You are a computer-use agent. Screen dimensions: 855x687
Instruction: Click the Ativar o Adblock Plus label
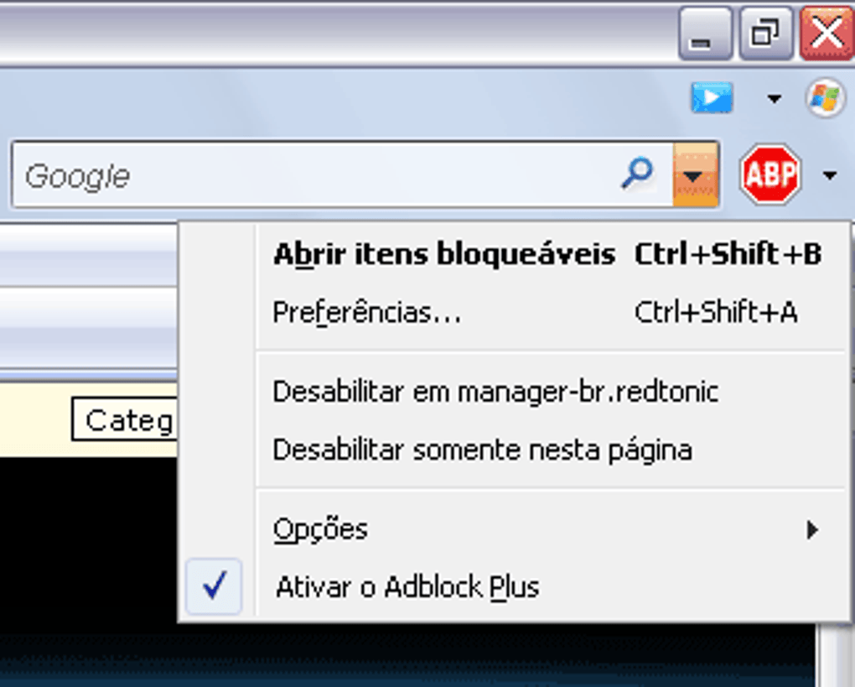pos(407,587)
